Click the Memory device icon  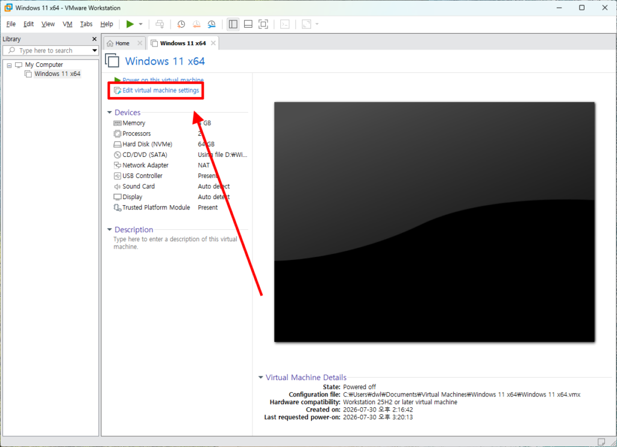117,123
